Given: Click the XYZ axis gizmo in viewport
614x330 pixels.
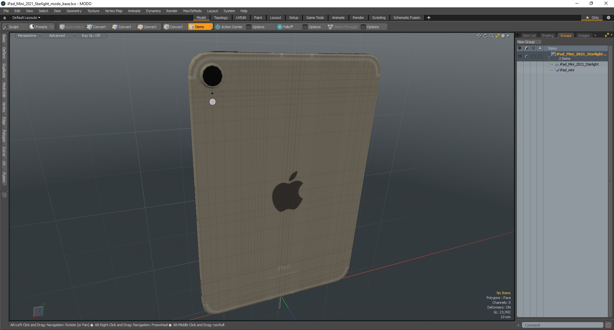Looking at the screenshot, I should (38, 310).
